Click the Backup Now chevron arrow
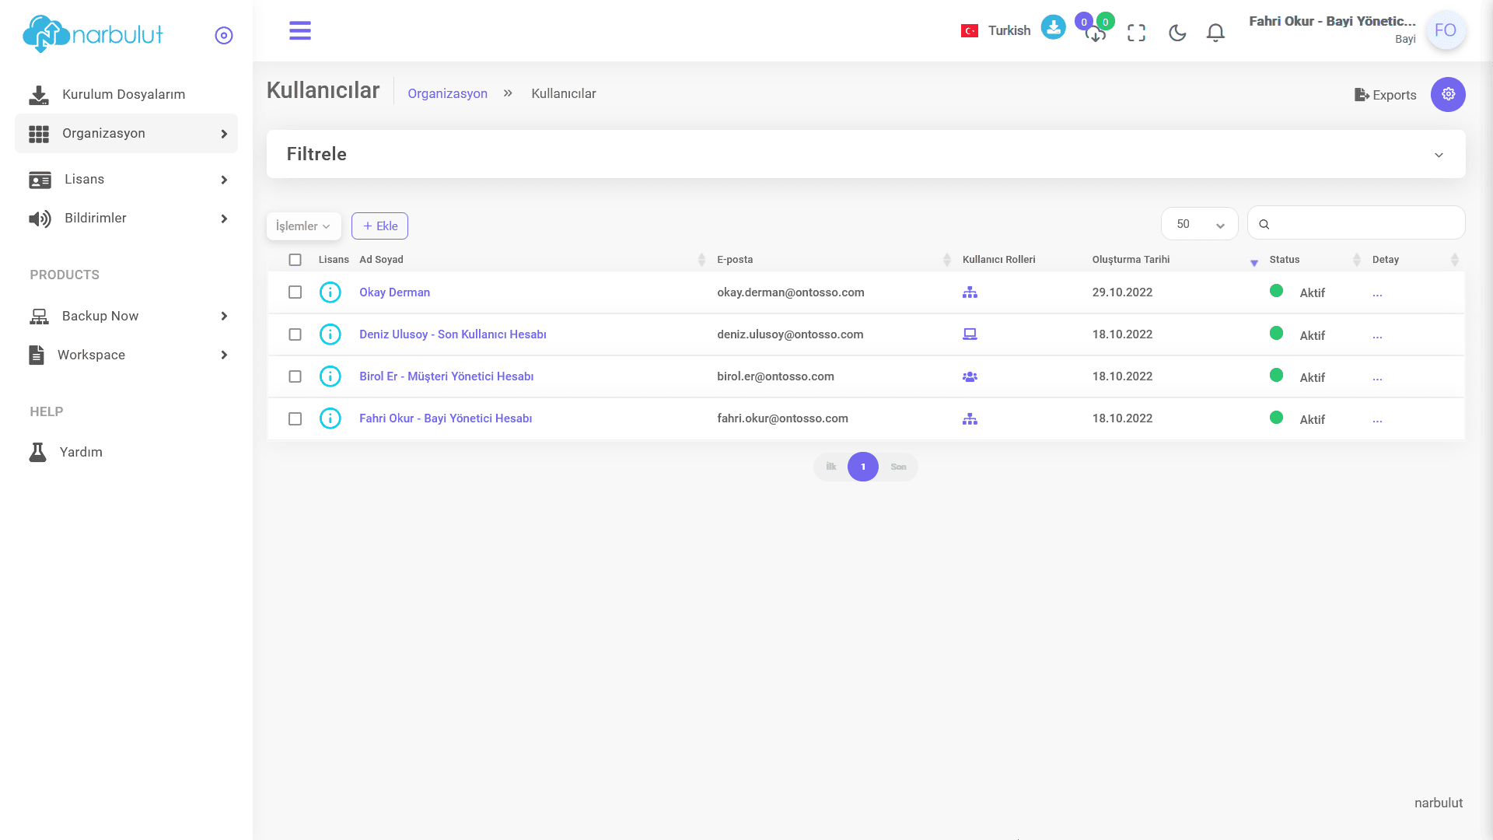 pos(224,316)
